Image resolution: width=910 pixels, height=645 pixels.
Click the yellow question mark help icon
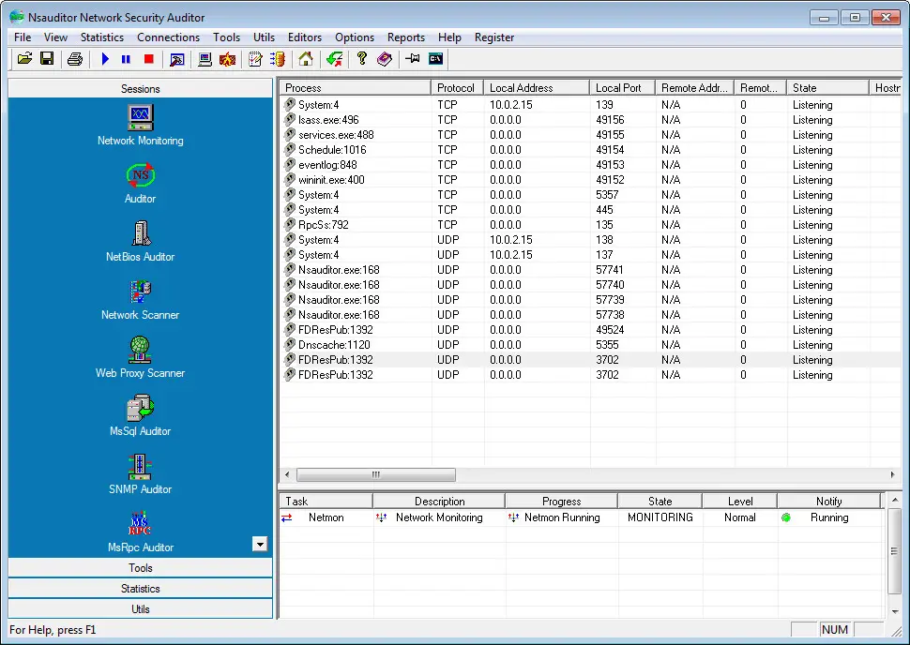coord(362,59)
